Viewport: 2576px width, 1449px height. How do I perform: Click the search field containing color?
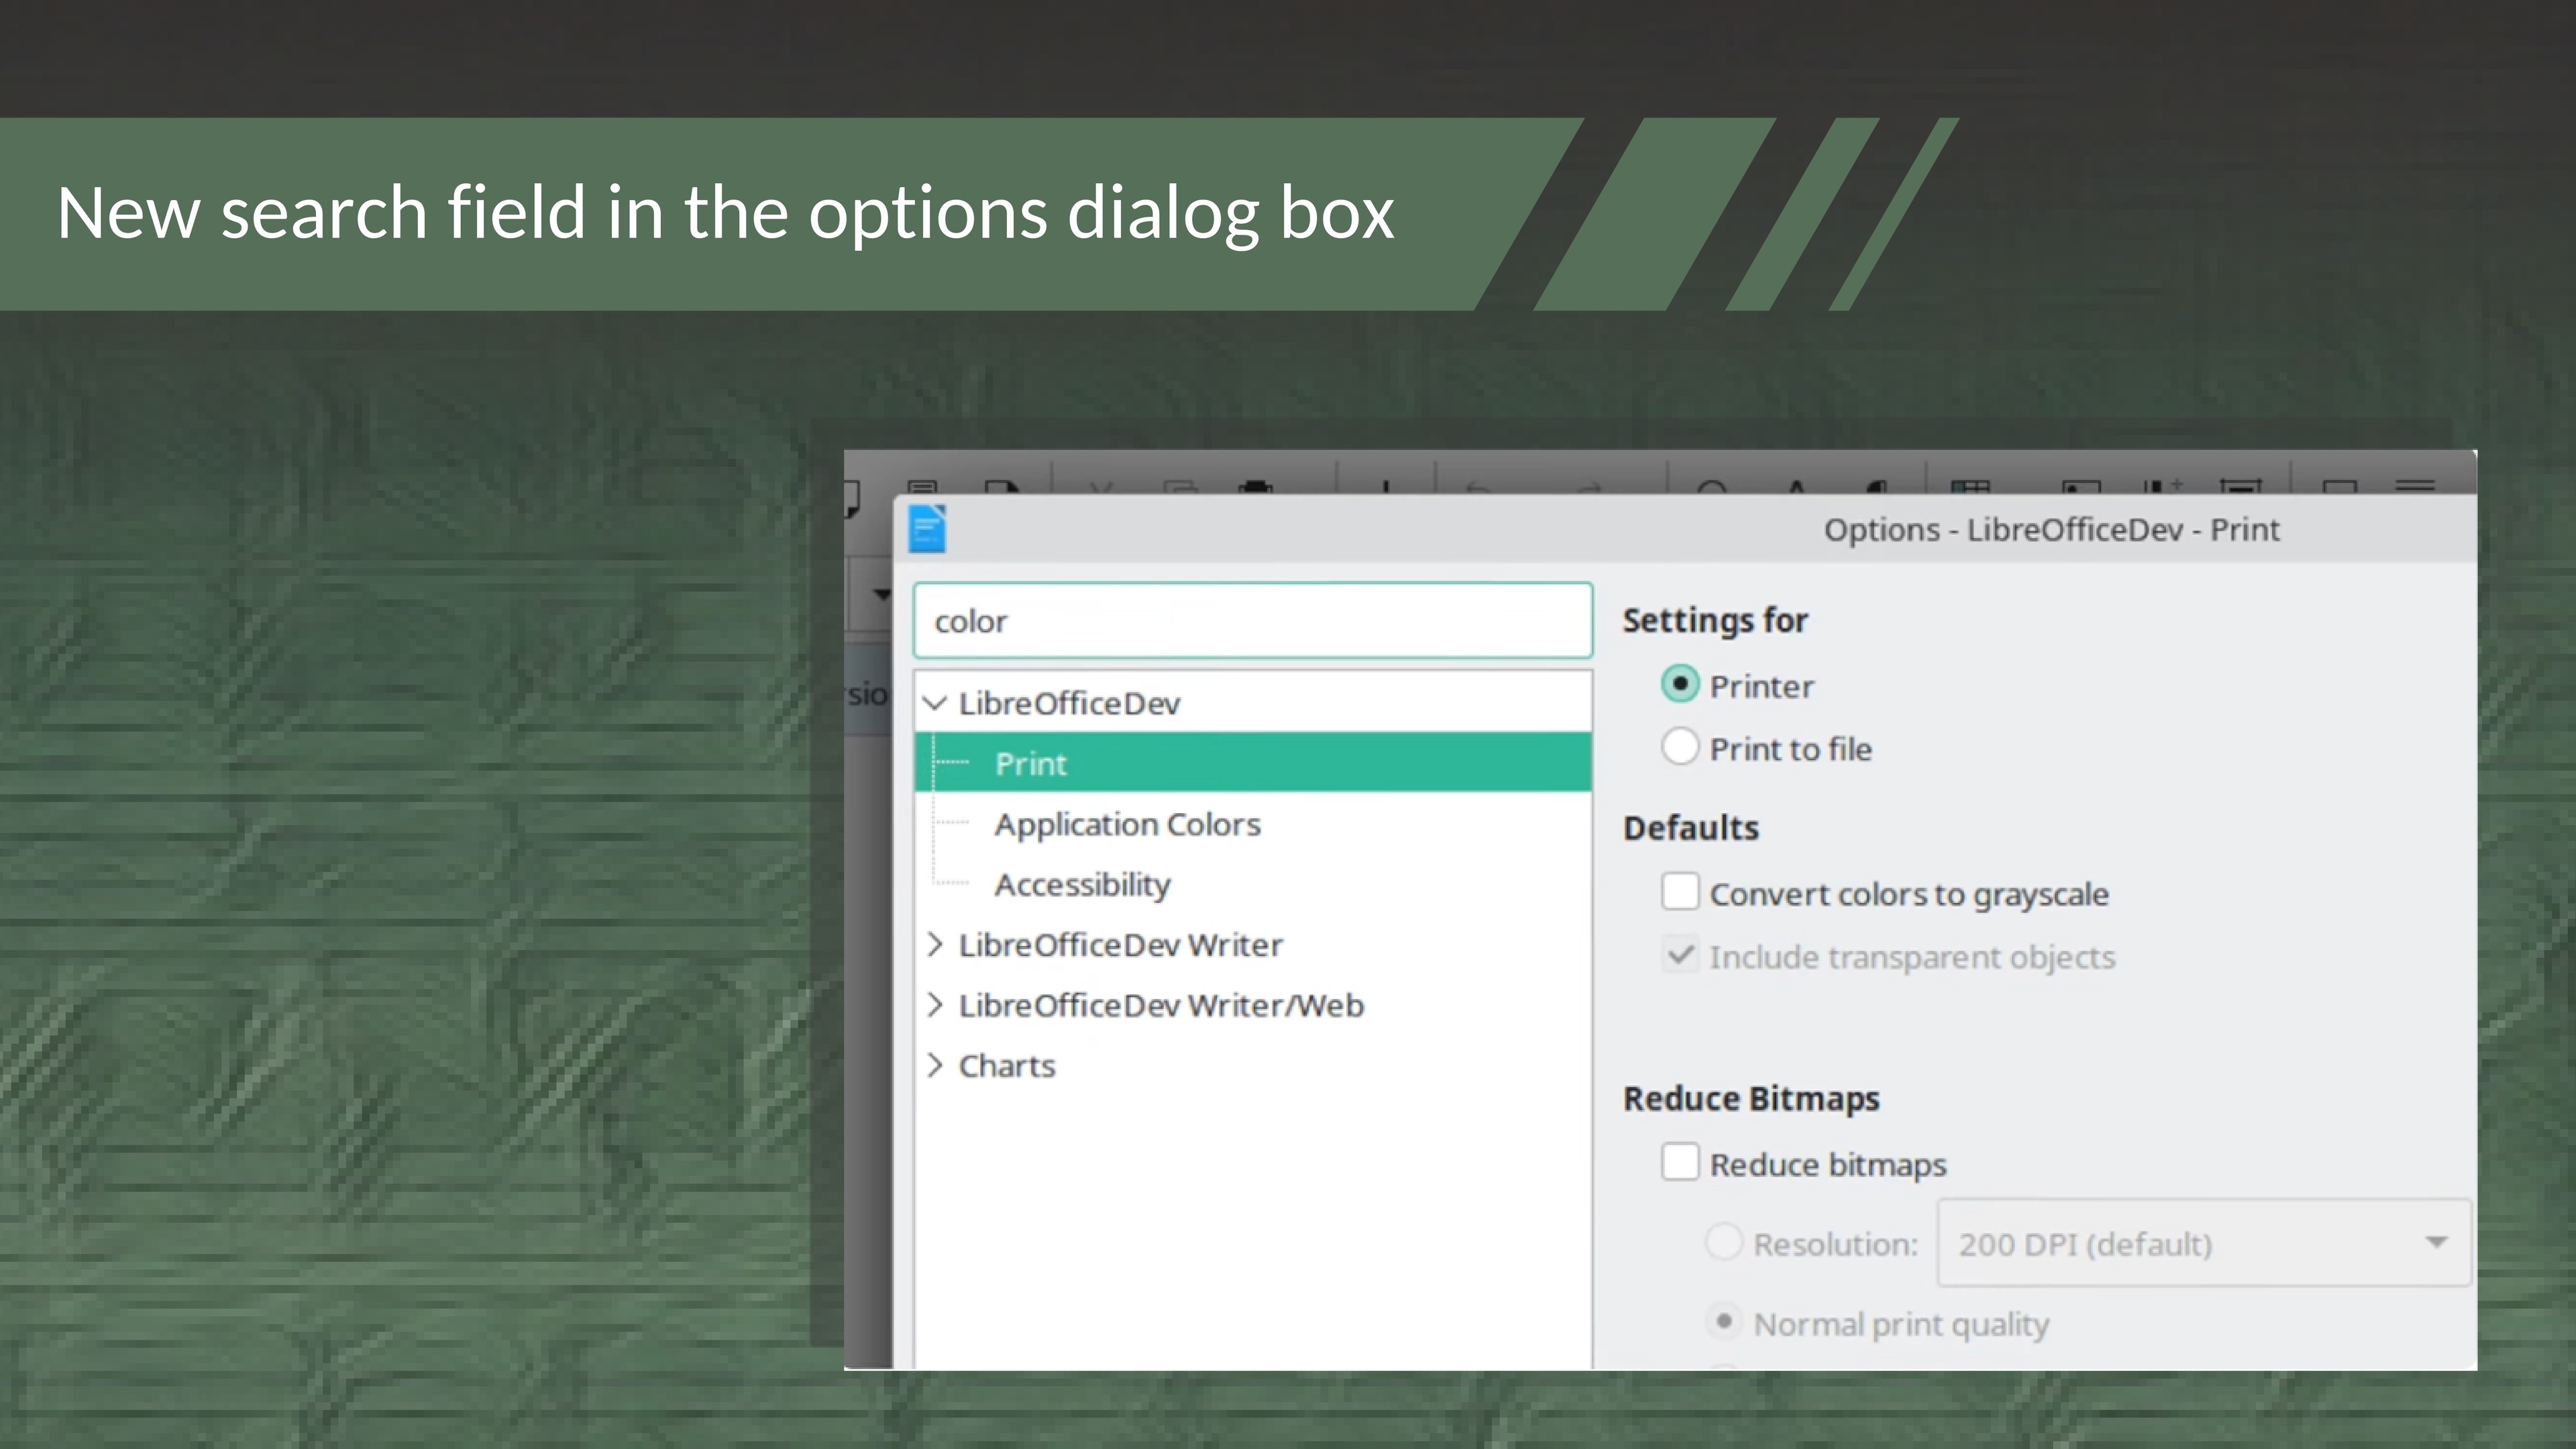[1252, 621]
